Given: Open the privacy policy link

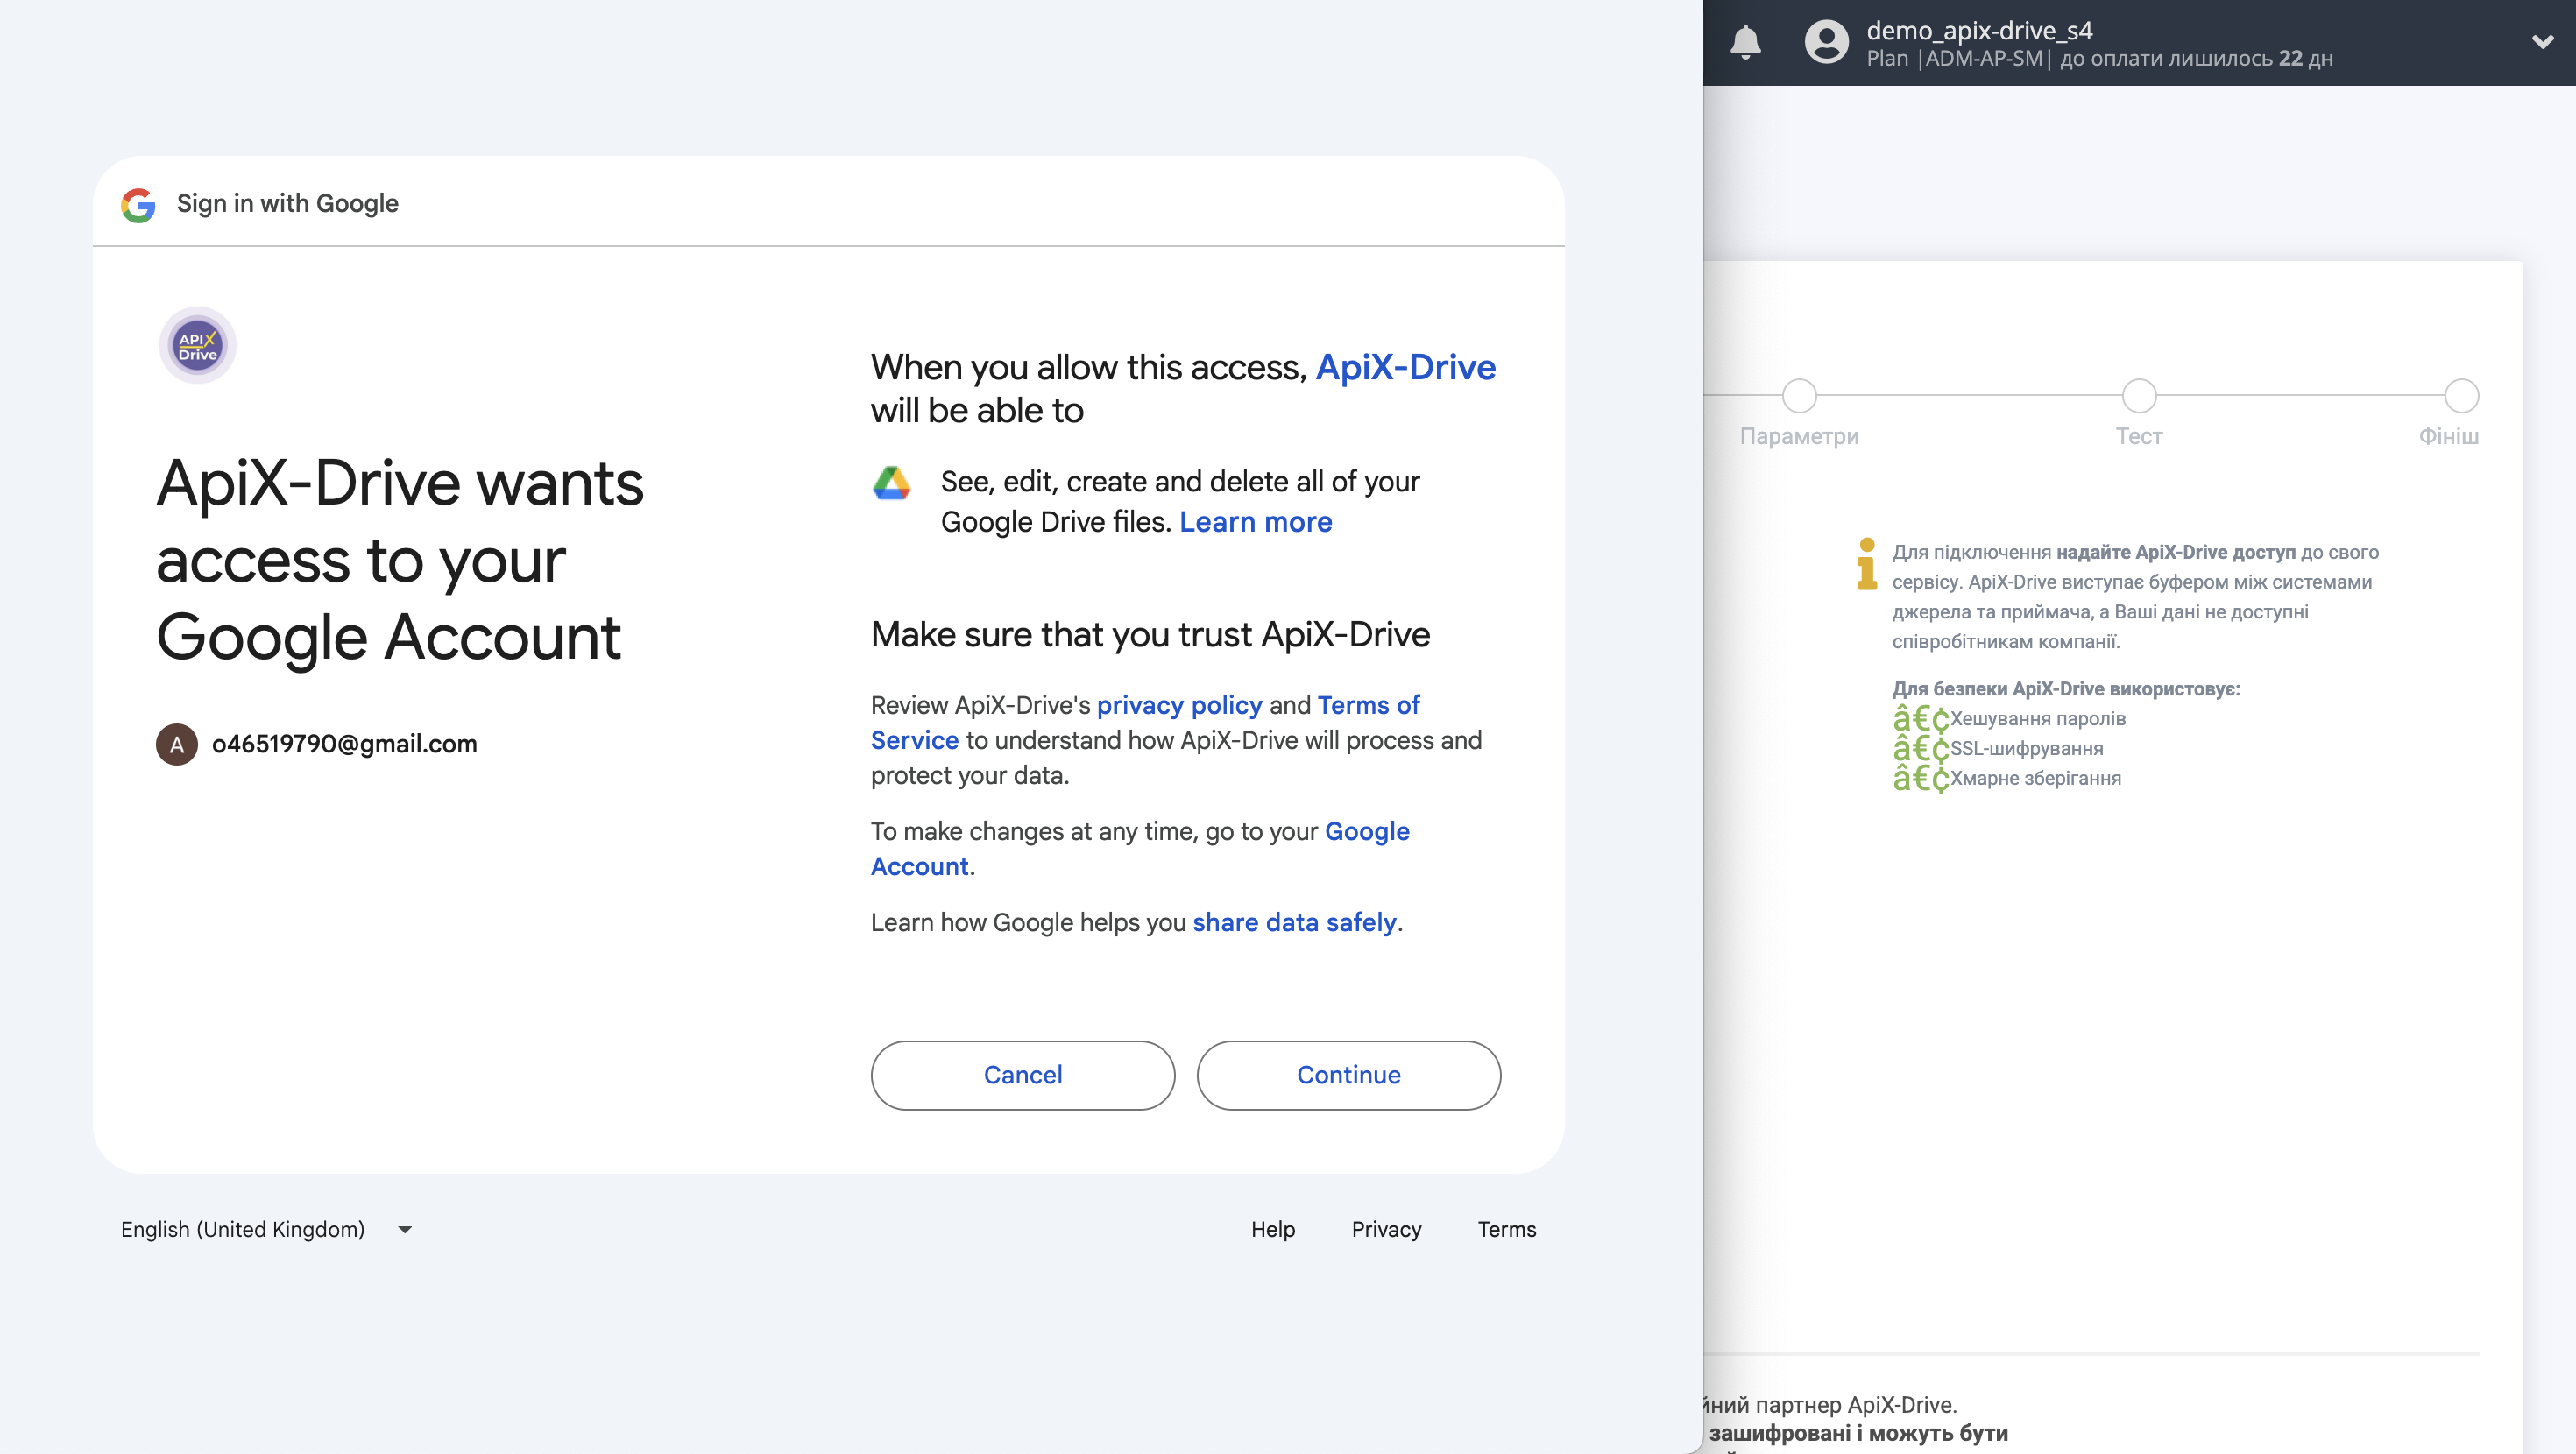Looking at the screenshot, I should pyautogui.click(x=1179, y=705).
